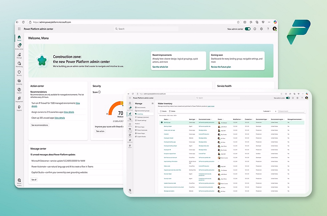Open the Home icon in the front window sidebar
Viewport: 327px width, 216px height.
click(x=130, y=103)
